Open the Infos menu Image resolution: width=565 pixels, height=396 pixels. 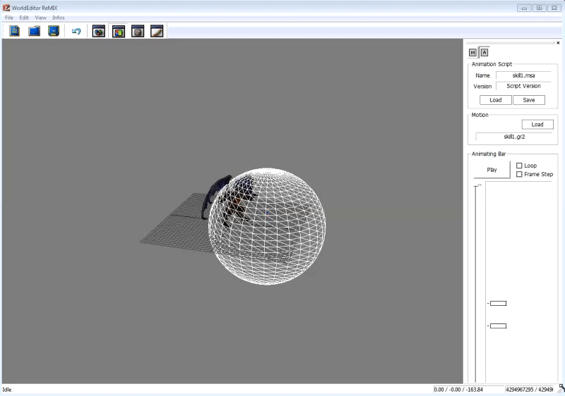point(59,18)
